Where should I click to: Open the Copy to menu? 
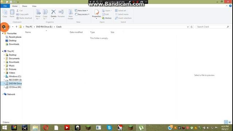coord(45,14)
